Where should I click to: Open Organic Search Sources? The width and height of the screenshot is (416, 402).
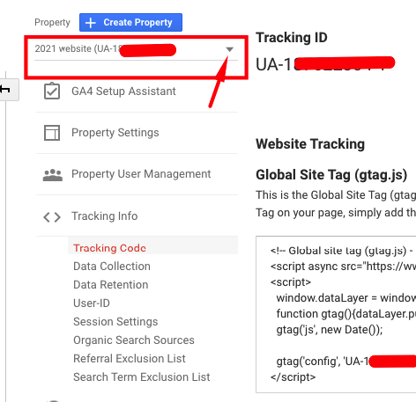point(134,340)
